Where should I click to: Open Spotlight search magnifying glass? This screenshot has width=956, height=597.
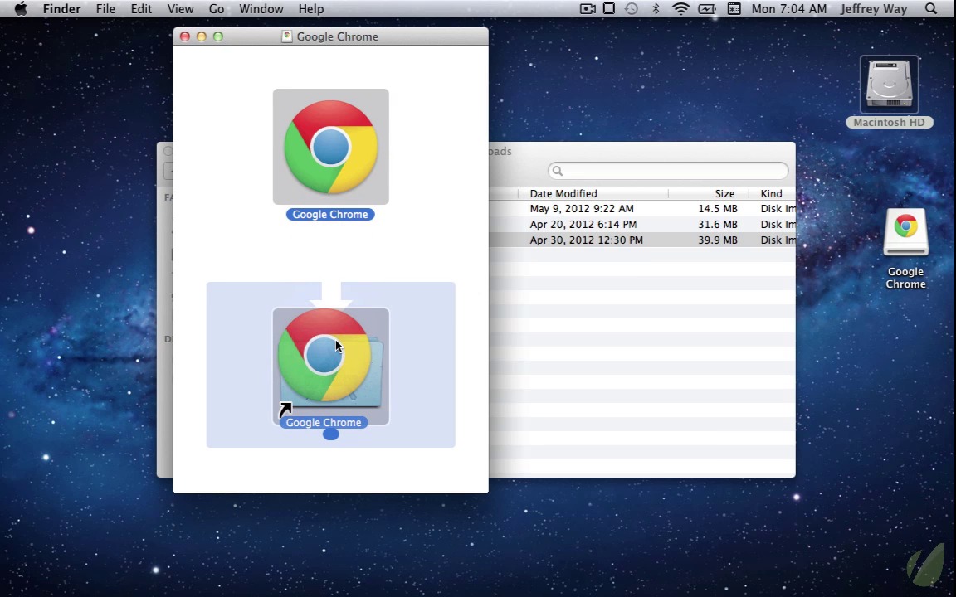[x=931, y=9]
